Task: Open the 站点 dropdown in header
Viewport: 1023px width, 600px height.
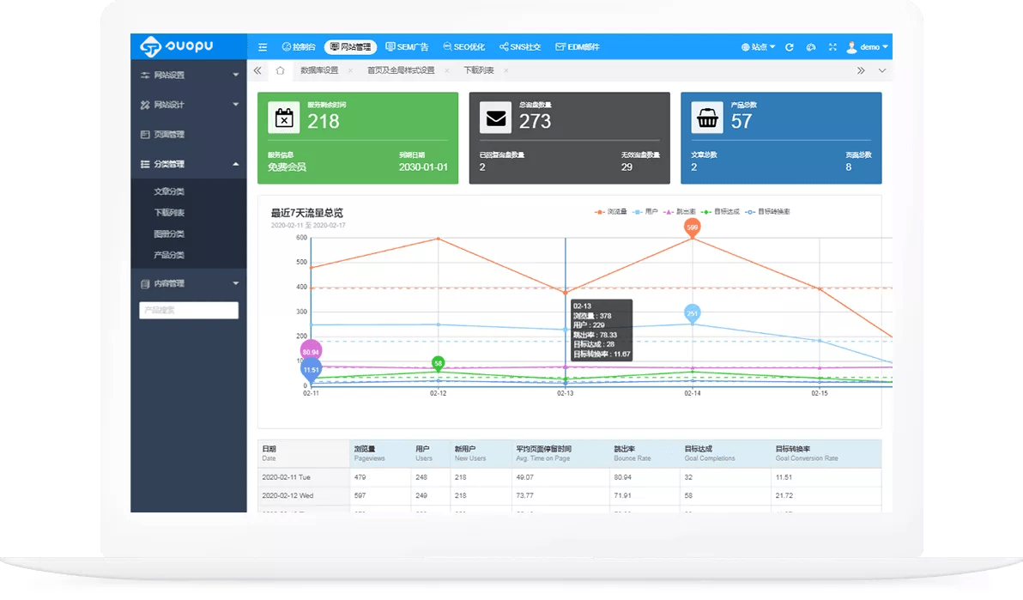Action: [x=758, y=47]
